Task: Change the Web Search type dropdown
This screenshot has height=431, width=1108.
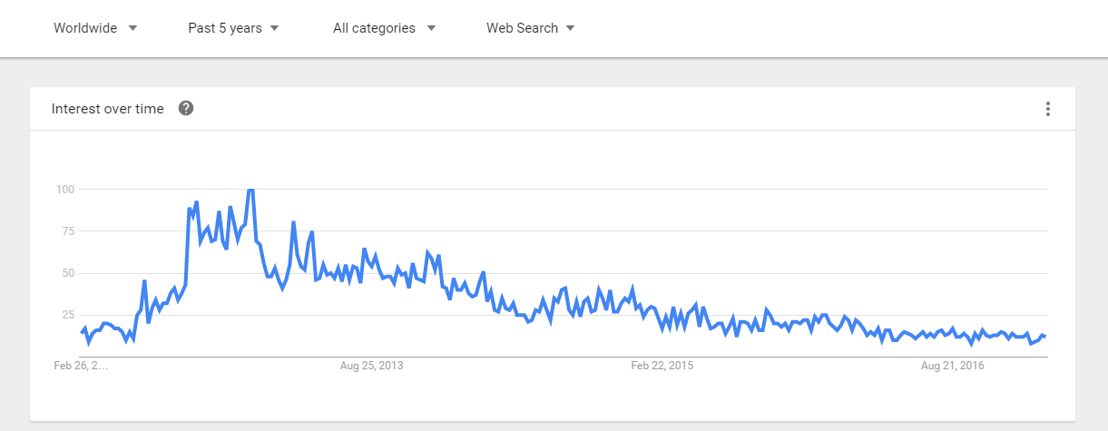Action: 530,28
